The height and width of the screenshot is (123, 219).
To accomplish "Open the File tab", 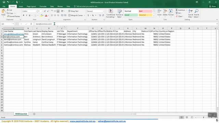I will coord(4,6).
